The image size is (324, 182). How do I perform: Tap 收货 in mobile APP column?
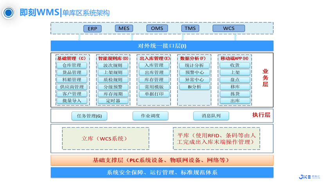point(235,65)
